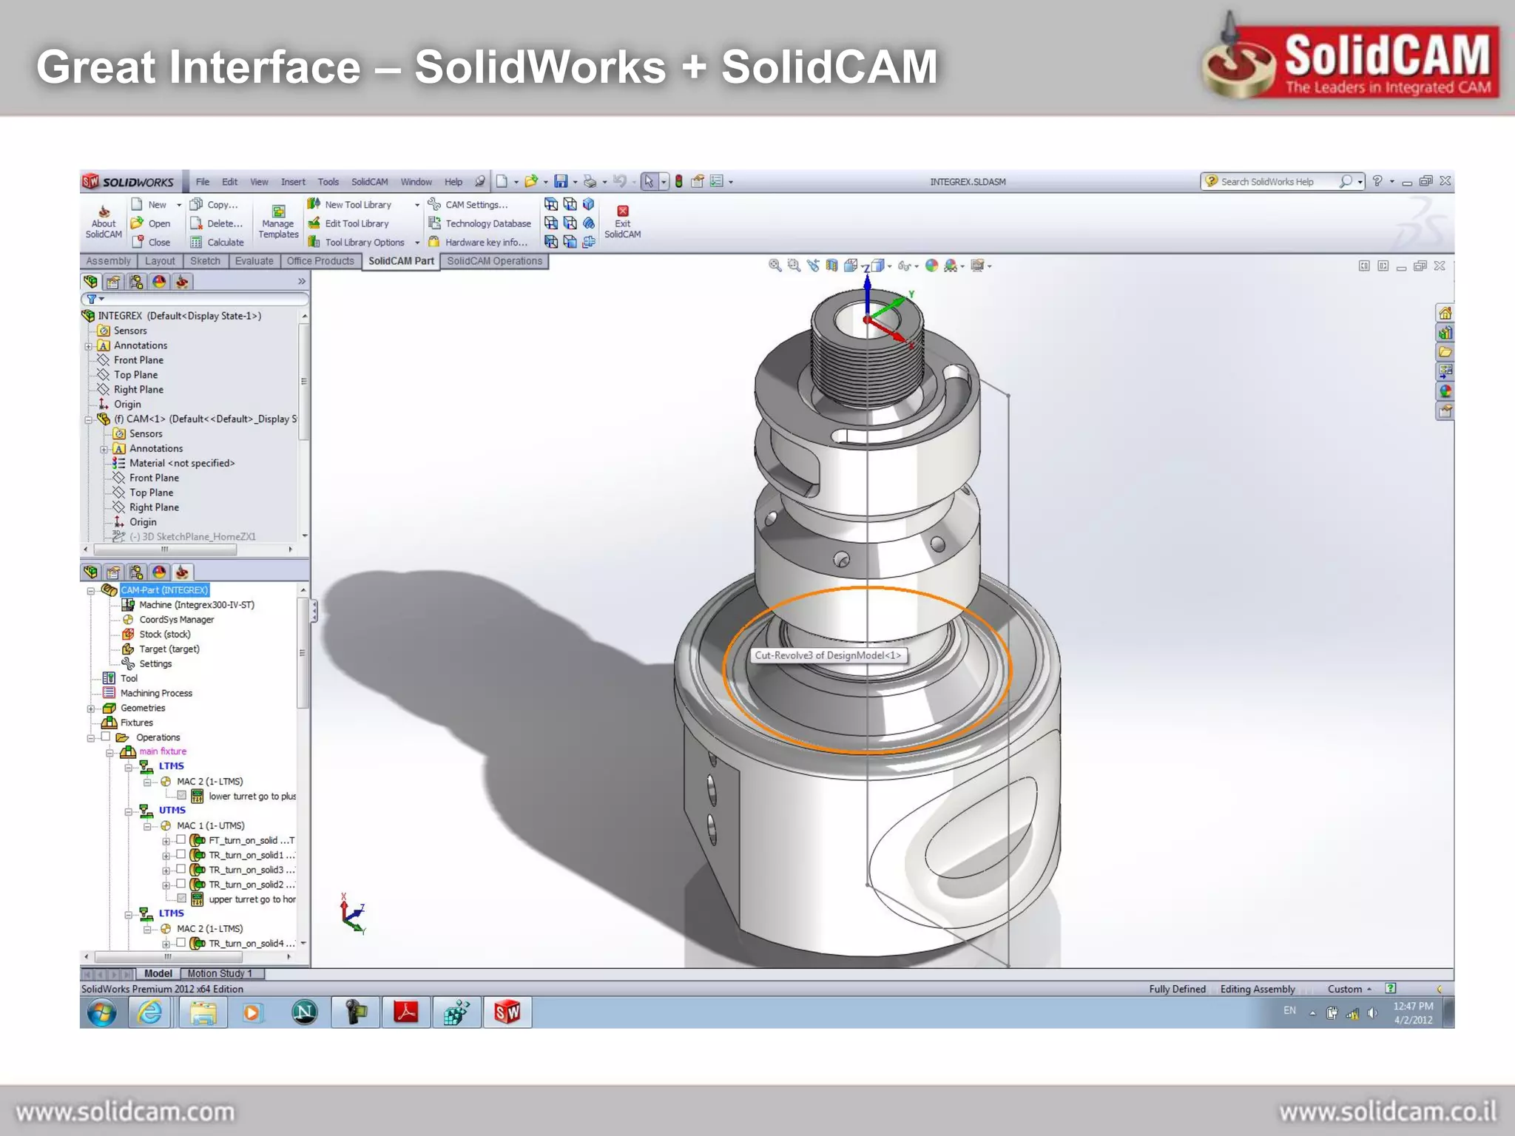Screen dimensions: 1515x1136
Task: Collapse the (f) CAM<1> component node
Action: pos(89,419)
